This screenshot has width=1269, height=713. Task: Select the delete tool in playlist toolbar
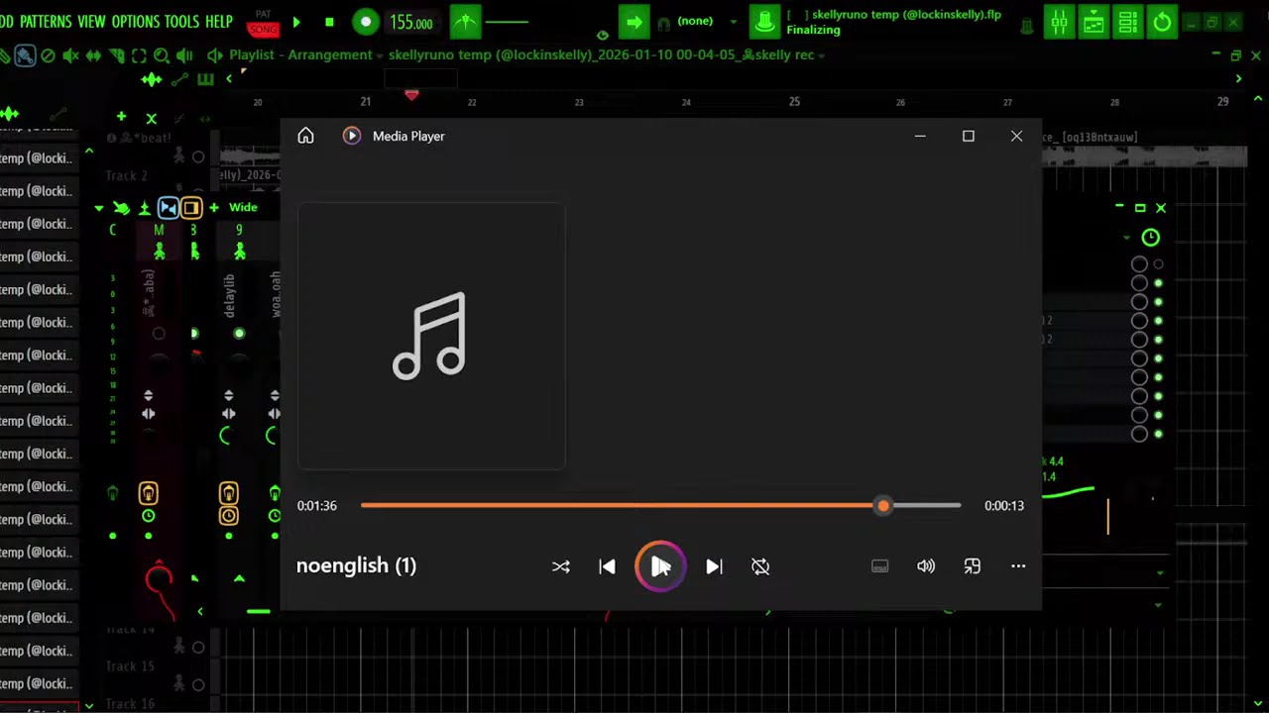[48, 55]
